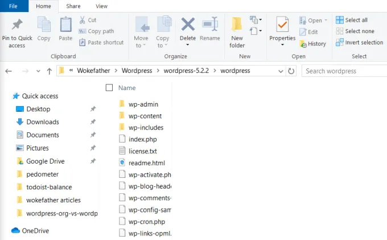Click the Cut scissors icon

click(83, 20)
